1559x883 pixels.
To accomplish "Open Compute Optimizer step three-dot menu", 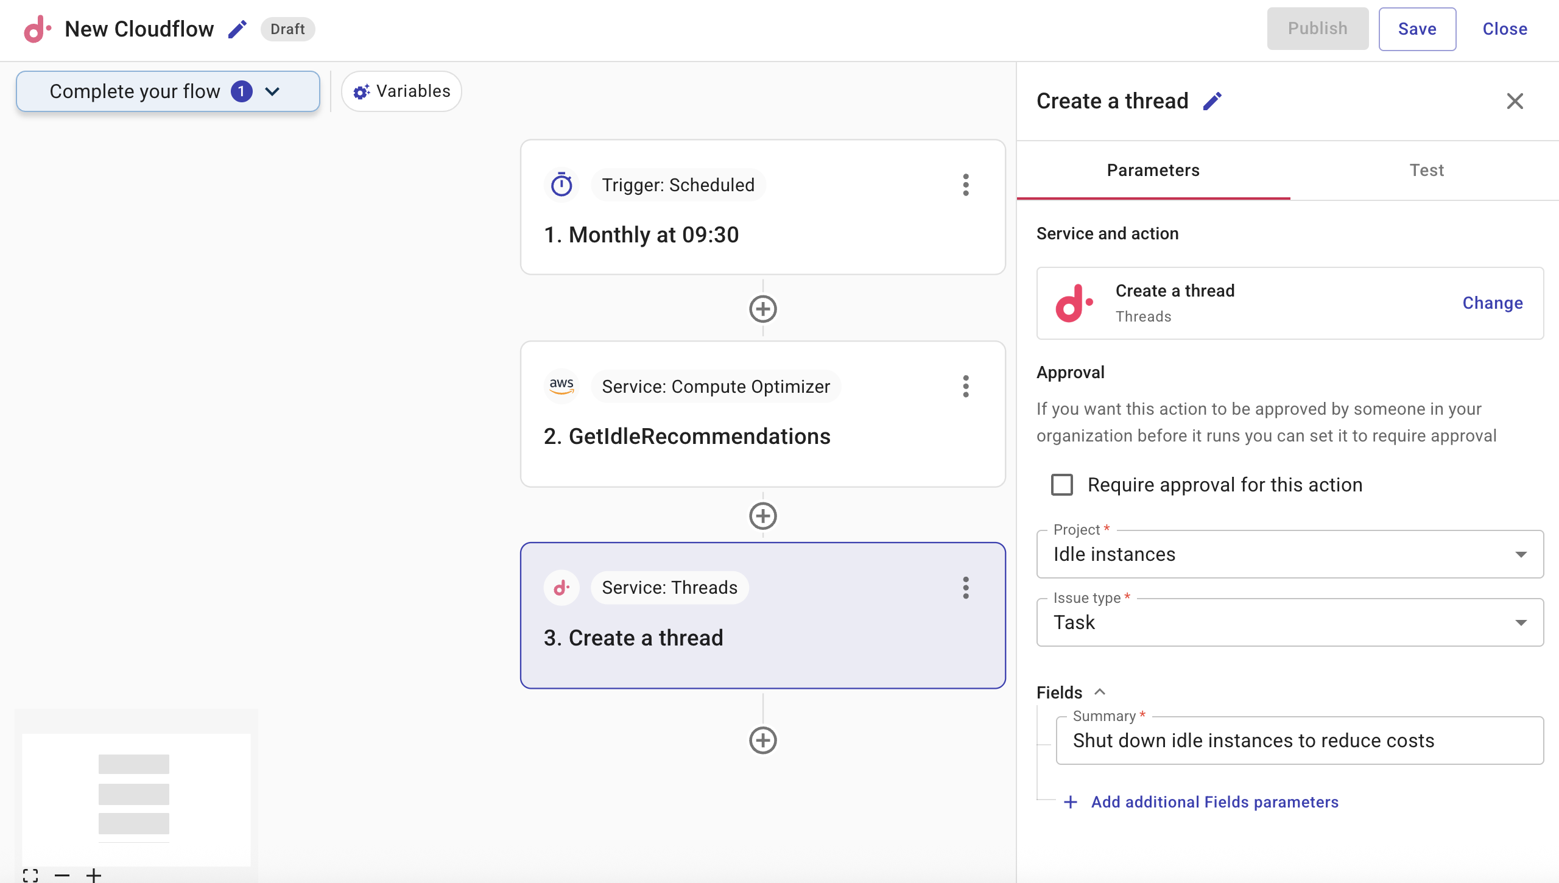I will [965, 386].
